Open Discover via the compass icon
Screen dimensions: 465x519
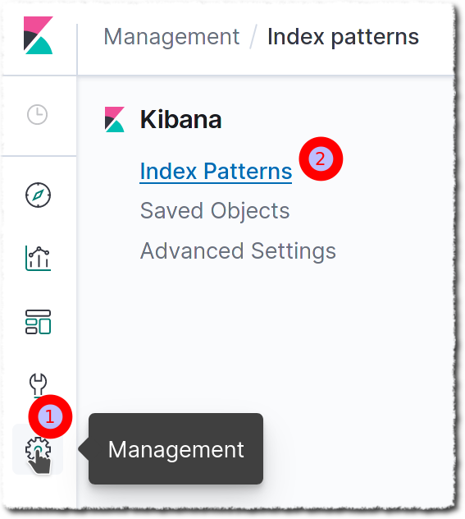click(38, 195)
